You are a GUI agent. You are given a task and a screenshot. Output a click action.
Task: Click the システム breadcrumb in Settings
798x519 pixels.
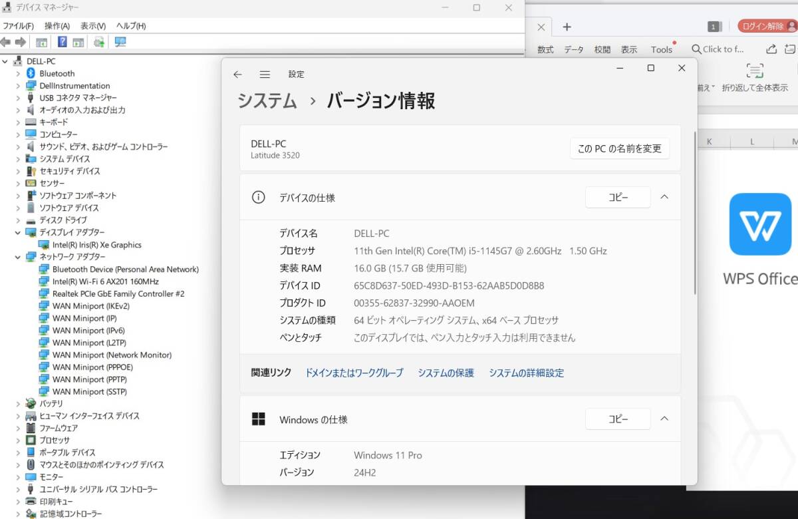[x=267, y=100]
